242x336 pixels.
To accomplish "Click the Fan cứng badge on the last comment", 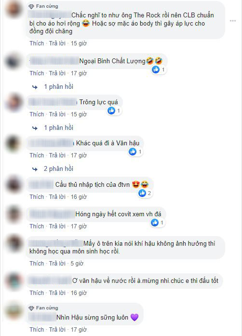I will pos(43,308).
